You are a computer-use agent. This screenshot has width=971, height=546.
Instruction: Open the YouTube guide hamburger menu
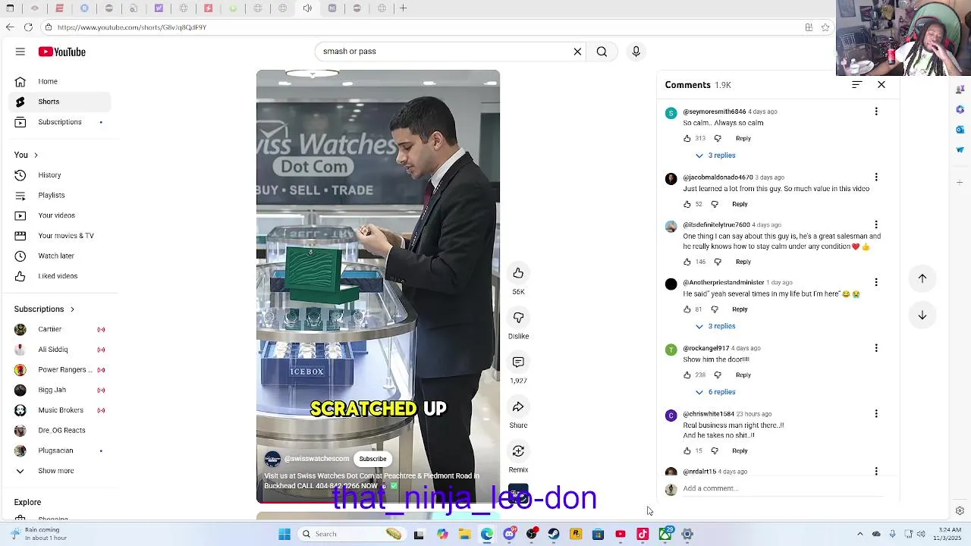20,52
